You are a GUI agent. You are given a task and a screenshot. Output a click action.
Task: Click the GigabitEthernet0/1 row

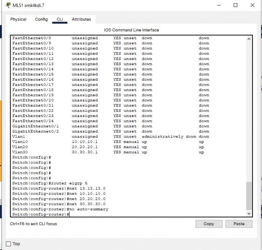coord(110,126)
